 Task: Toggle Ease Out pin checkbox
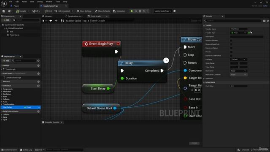185,99
